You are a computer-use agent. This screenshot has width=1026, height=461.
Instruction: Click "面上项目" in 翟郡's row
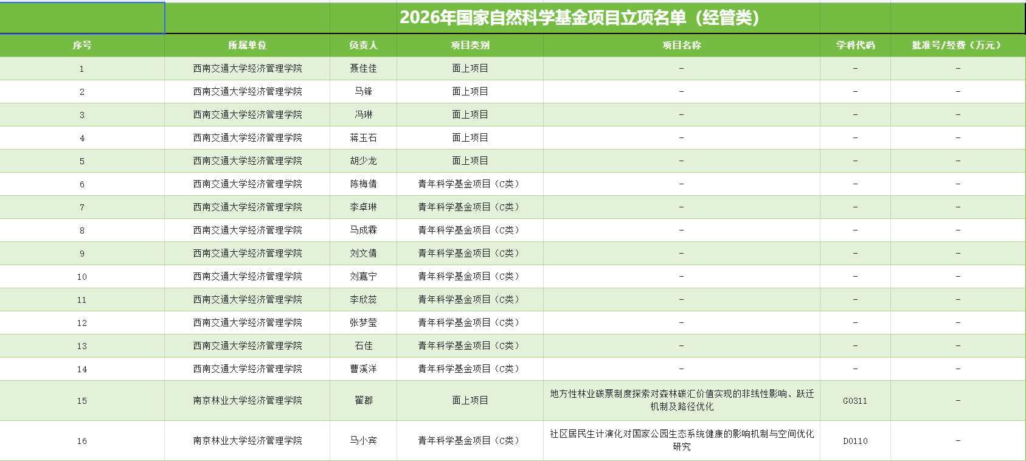tap(470, 400)
